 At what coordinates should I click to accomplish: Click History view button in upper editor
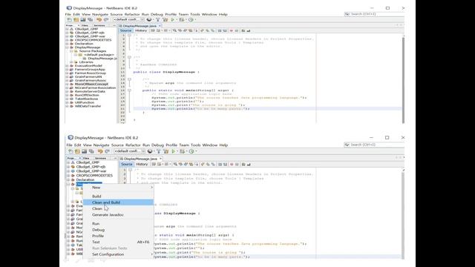(x=141, y=30)
